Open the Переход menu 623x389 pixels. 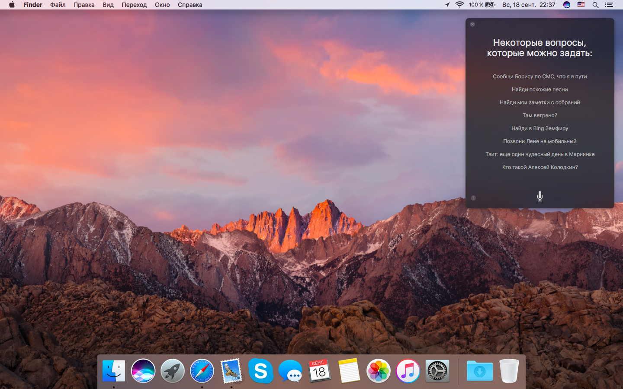[134, 5]
